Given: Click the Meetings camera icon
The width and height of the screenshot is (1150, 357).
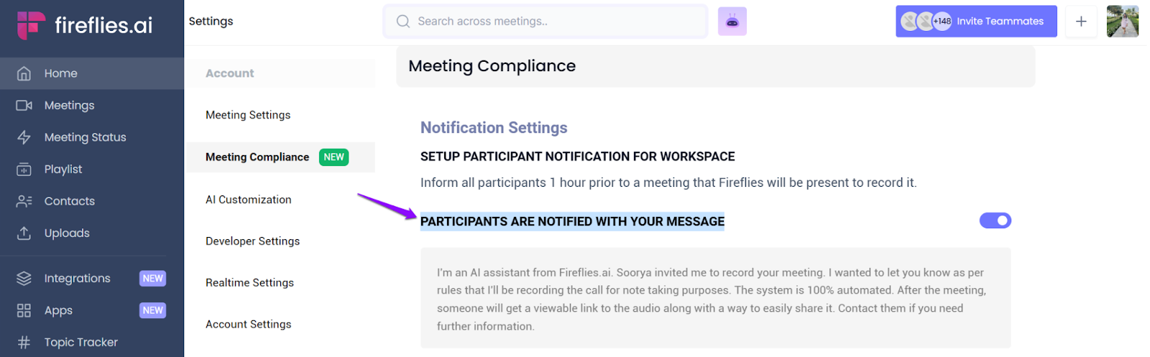Looking at the screenshot, I should tap(24, 106).
